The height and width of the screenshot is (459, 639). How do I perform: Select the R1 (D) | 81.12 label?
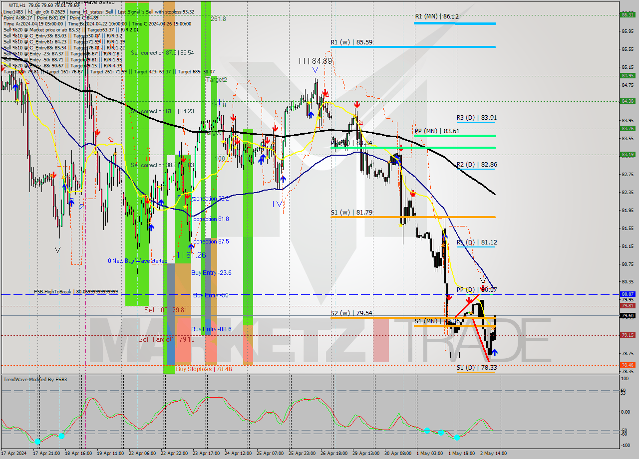(477, 242)
